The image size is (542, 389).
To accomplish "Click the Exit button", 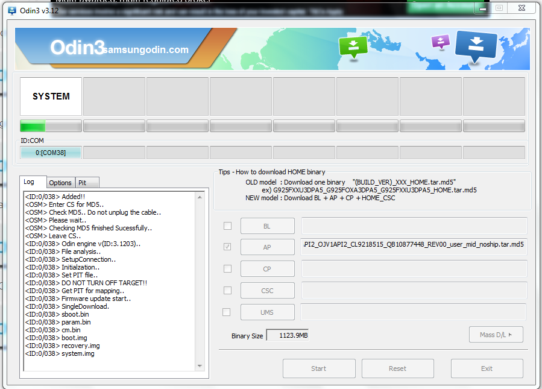I will click(487, 368).
